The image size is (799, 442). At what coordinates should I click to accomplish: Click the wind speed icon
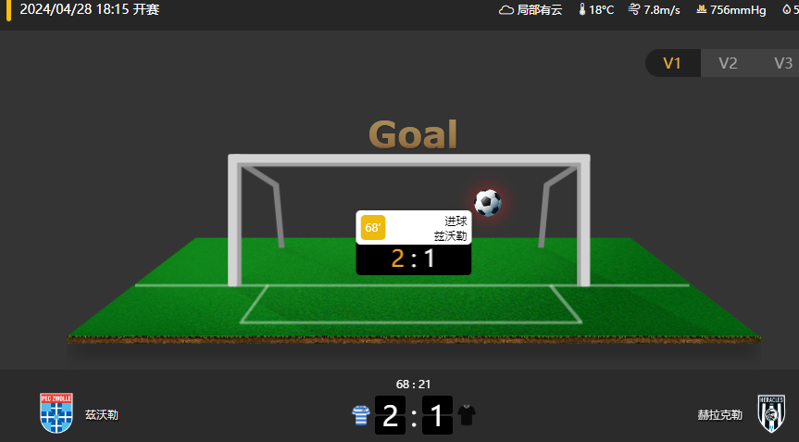[634, 9]
